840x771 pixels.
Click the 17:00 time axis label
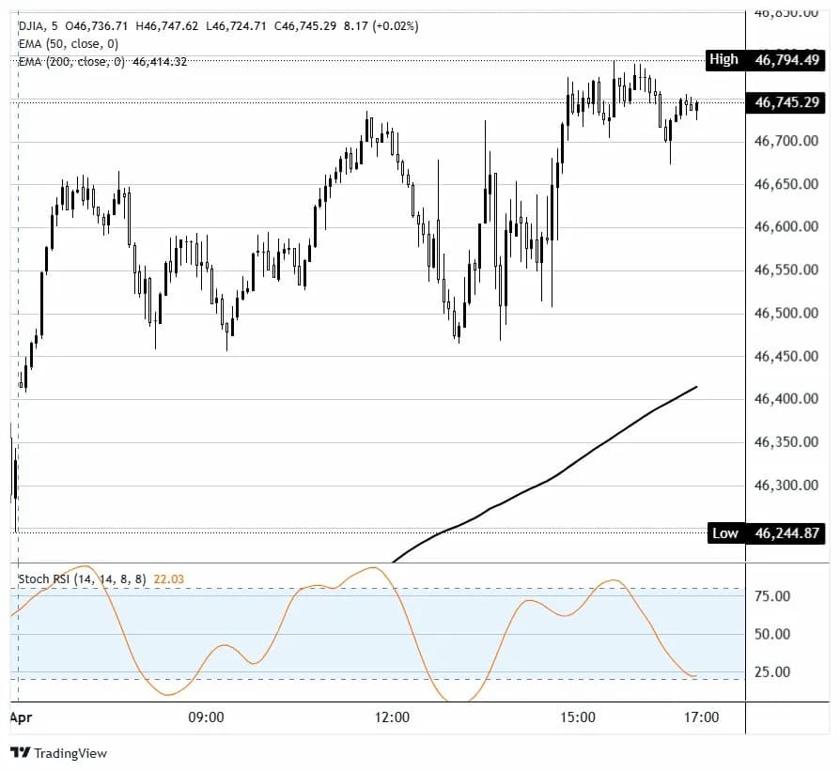(x=701, y=717)
